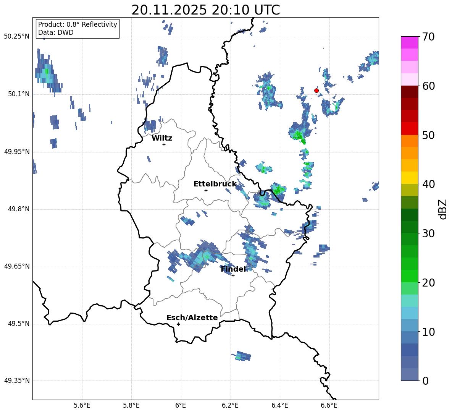452x413 pixels.
Task: Click the Product: 0.8° Reflectivity text
Action: [77, 24]
